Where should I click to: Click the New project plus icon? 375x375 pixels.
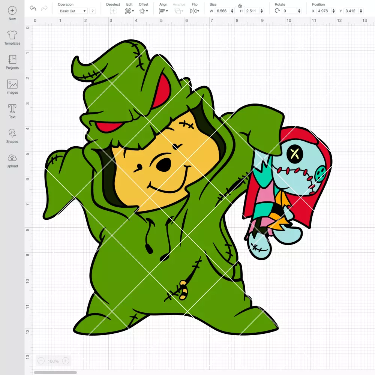pos(12,10)
